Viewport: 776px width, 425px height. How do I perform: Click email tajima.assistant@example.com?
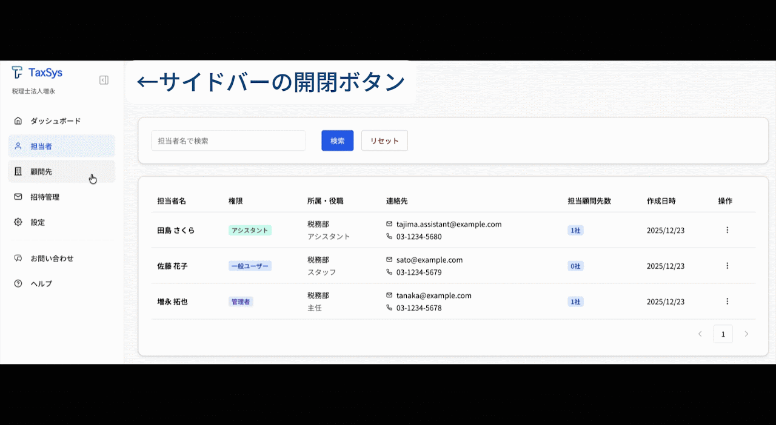(x=449, y=224)
